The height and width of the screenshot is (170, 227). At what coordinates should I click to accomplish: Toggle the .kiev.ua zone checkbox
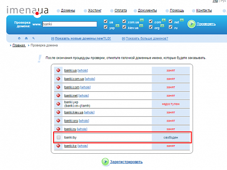pos(124,27)
